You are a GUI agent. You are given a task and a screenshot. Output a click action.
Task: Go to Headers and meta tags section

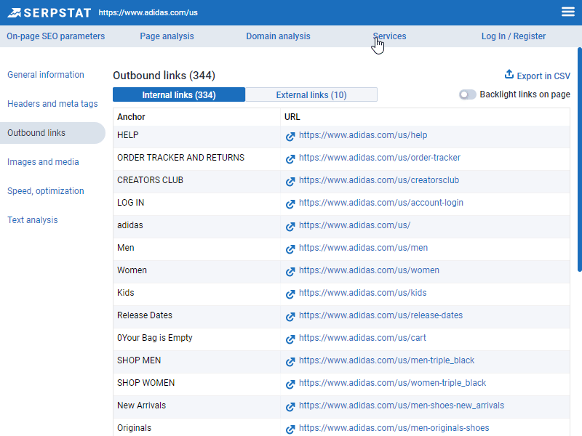pyautogui.click(x=52, y=104)
